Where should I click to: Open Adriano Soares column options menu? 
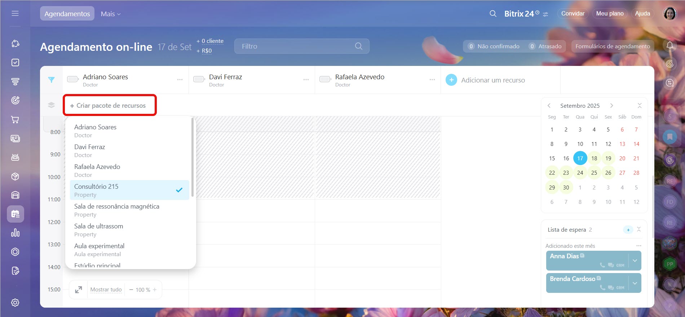[x=180, y=80]
